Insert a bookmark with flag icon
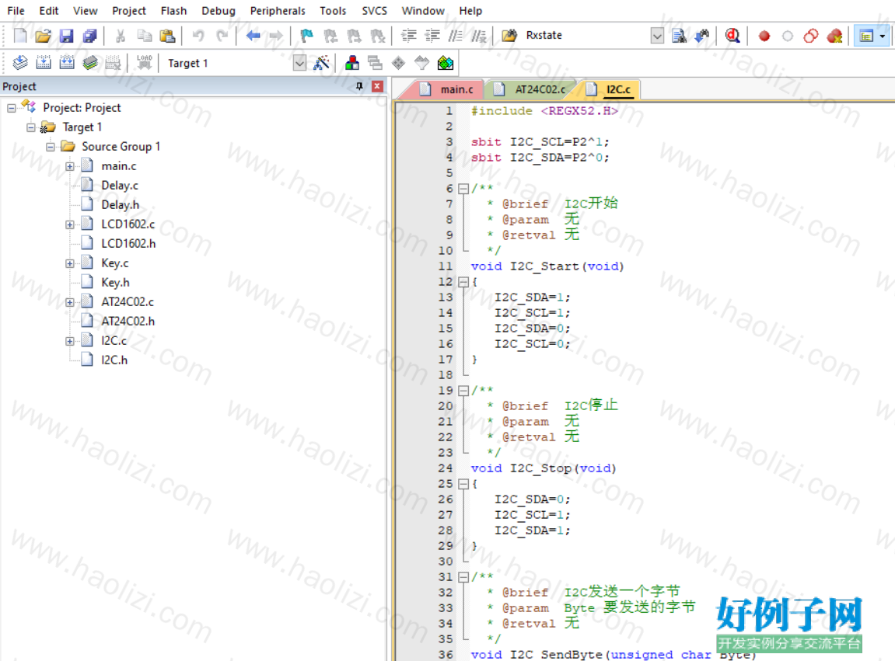Image resolution: width=895 pixels, height=661 pixels. click(x=306, y=36)
